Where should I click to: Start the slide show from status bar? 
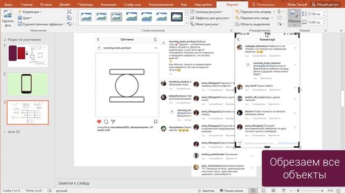(x=284, y=191)
